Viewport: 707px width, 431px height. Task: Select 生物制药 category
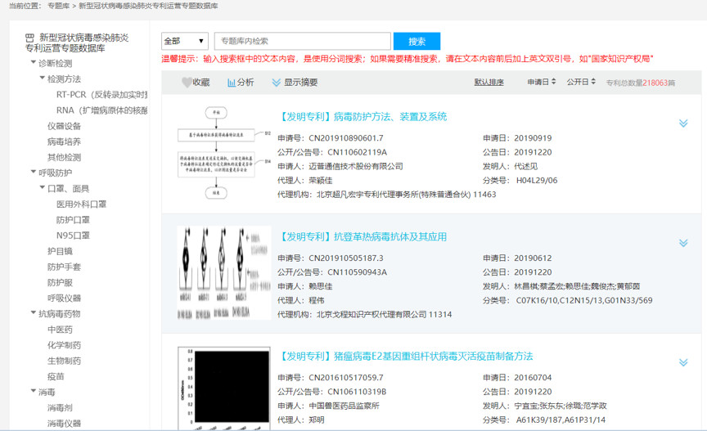click(64, 361)
